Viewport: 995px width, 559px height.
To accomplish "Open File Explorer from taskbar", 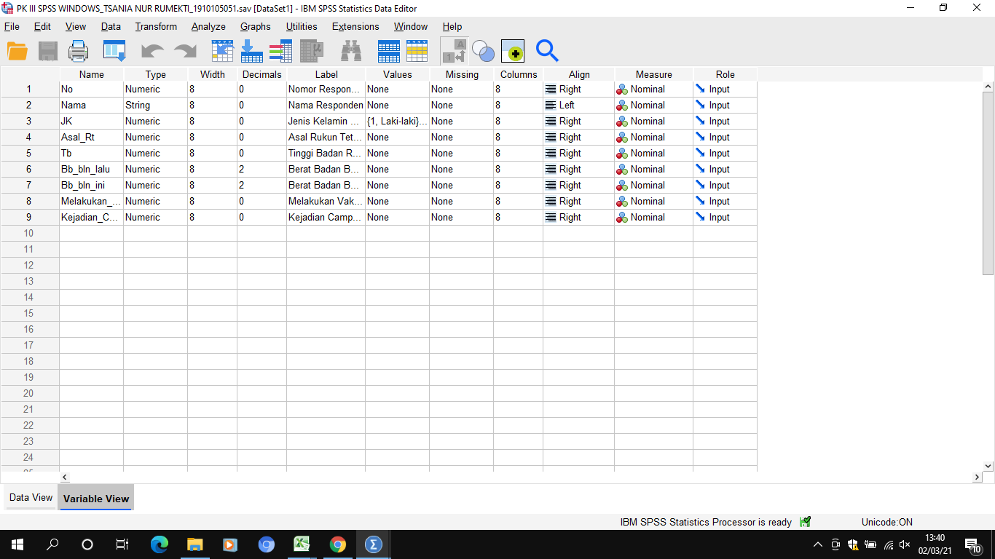I will click(194, 544).
